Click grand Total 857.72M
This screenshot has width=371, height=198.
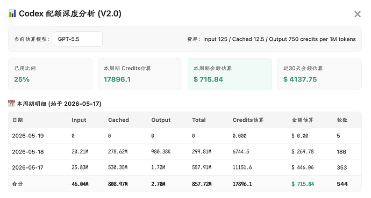coord(202,184)
